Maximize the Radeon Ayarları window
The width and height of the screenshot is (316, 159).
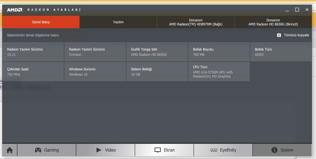coord(297,10)
